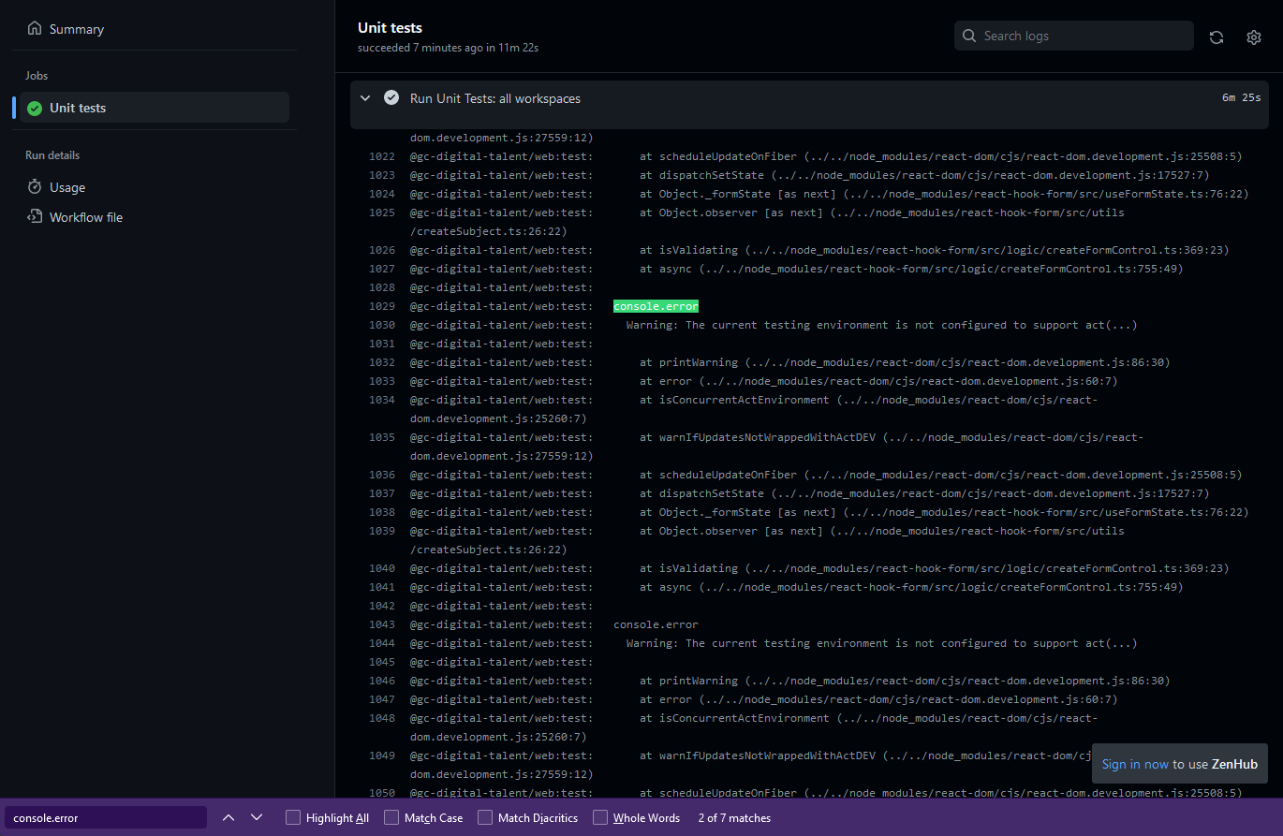
Task: Click the line 1026 isValidating log entry
Action: click(x=934, y=250)
